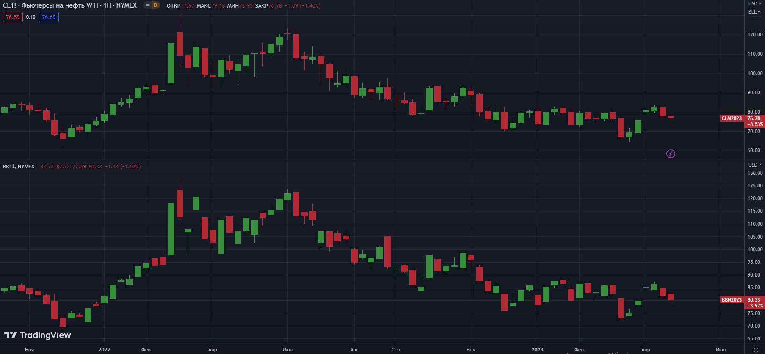This screenshot has width=765, height=354.
Task: Click the BBN2023 contract label
Action: click(732, 300)
